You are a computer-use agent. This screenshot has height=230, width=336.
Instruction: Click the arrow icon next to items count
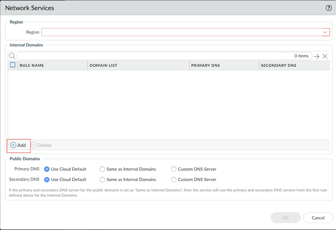pyautogui.click(x=317, y=56)
